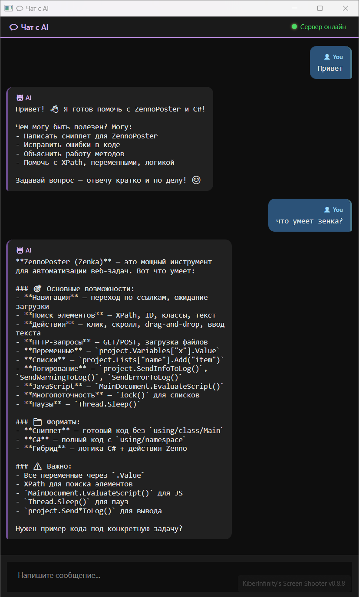Select the "Привет" user message bubble
This screenshot has width=359, height=597.
coord(330,68)
